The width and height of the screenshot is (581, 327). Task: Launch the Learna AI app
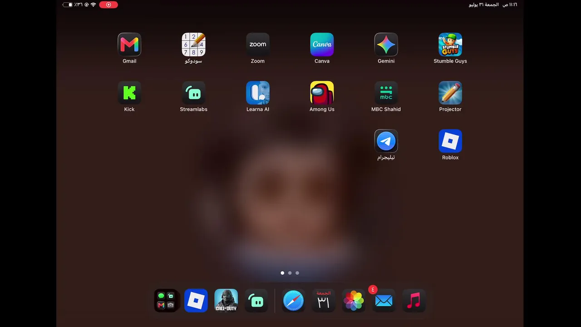click(258, 93)
